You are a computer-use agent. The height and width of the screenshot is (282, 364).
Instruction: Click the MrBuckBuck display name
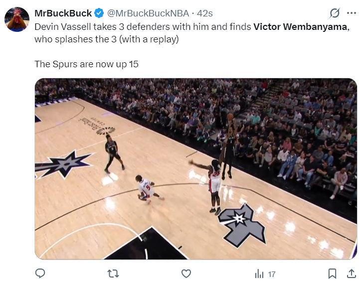[63, 13]
